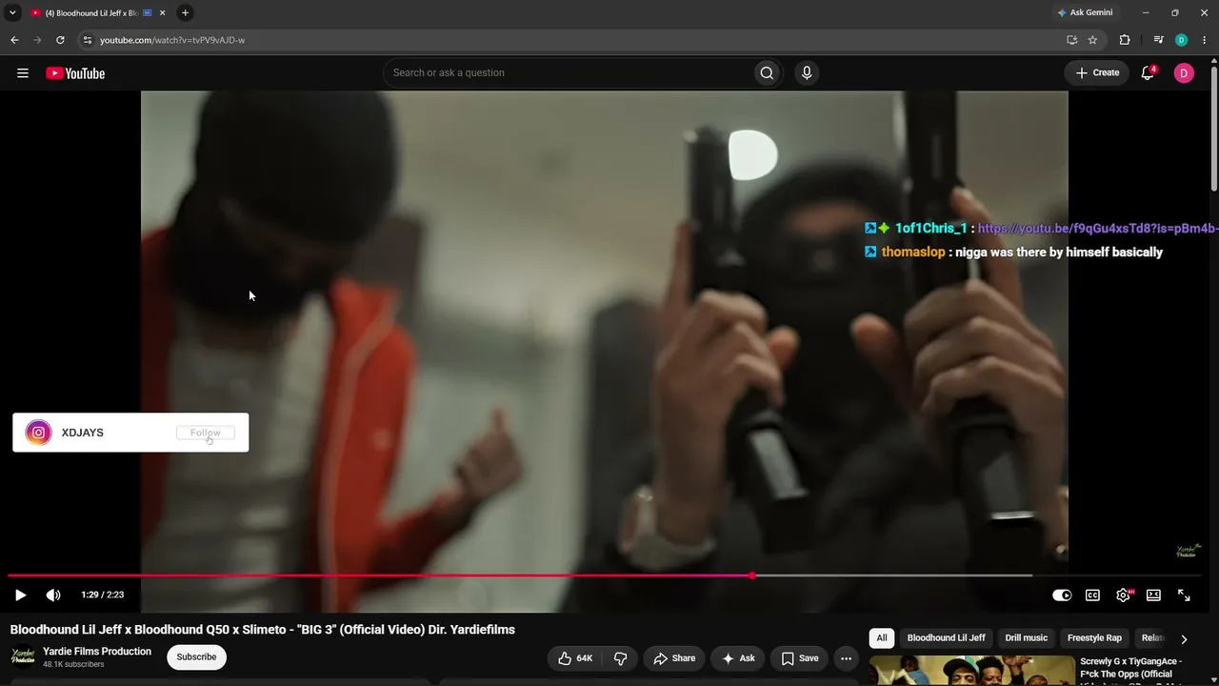The width and height of the screenshot is (1219, 686).
Task: Close the Bloodhound Lil Jeff tab
Action: point(162,13)
